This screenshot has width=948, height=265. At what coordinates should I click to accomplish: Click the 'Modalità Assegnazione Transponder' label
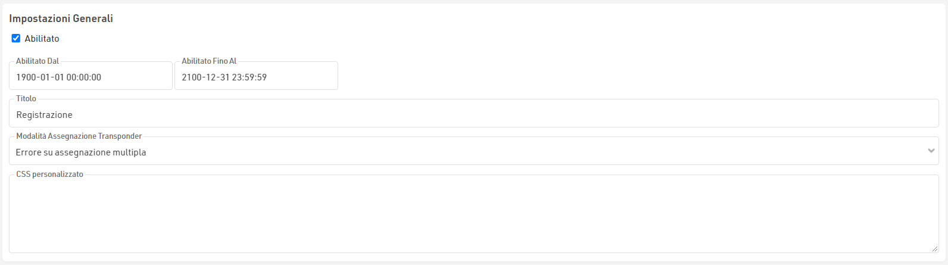(79, 136)
